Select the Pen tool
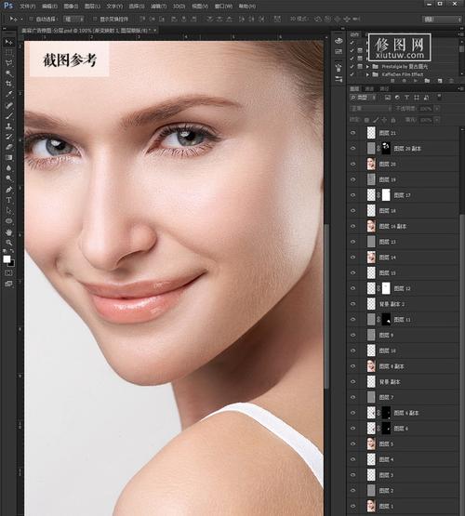 pyautogui.click(x=9, y=190)
